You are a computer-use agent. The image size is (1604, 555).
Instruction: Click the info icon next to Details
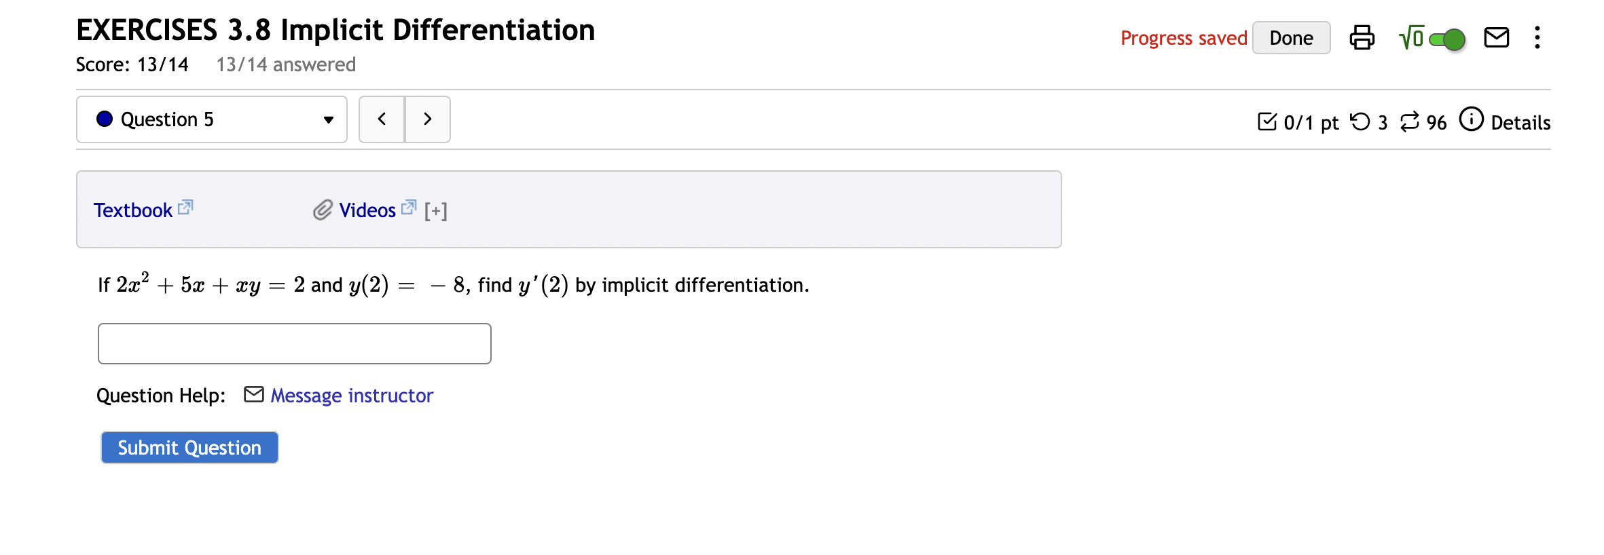[1471, 120]
